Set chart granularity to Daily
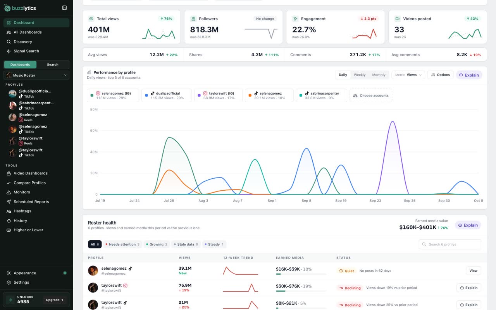 (x=343, y=75)
